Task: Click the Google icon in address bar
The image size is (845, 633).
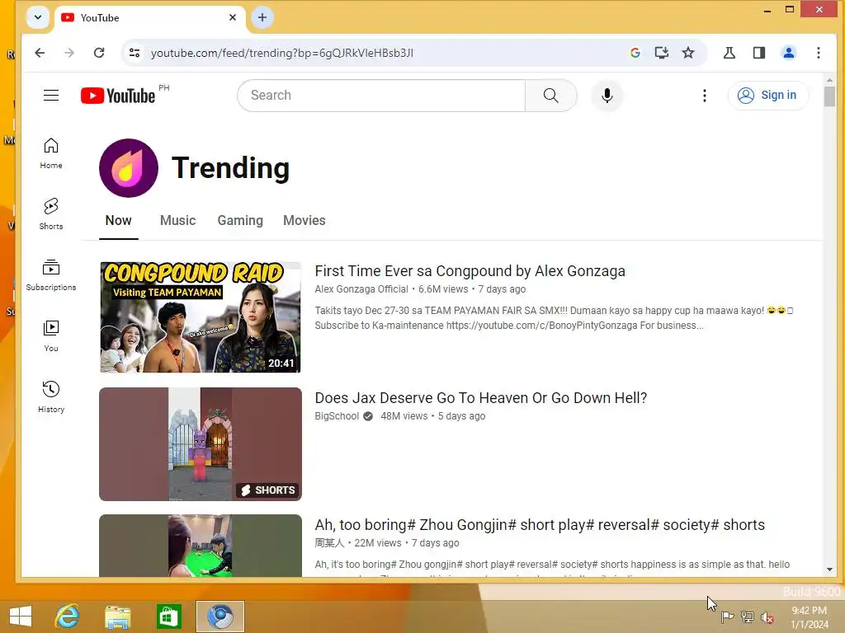Action: click(x=635, y=53)
